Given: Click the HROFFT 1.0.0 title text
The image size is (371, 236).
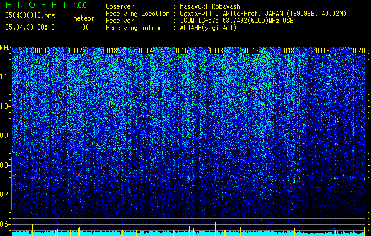Looking at the screenshot, I should click(47, 5).
